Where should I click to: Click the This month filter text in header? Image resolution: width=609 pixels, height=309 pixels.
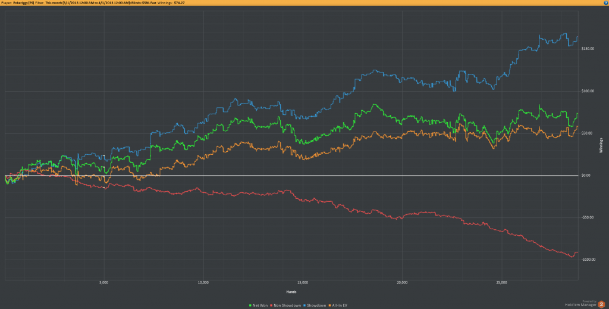(53, 3)
